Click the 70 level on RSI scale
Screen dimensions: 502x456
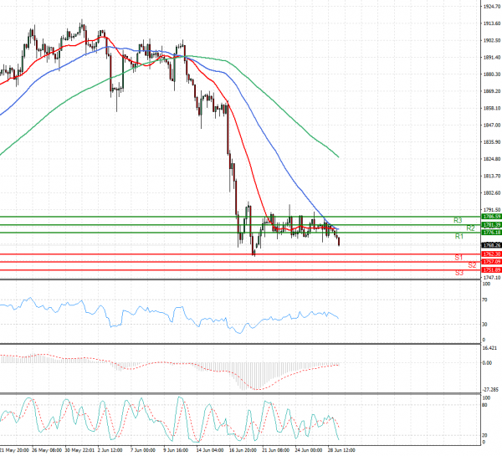484,300
